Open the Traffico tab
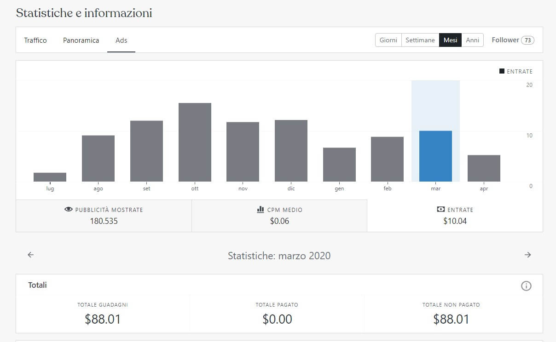Screen dimensions: 556x342 click(x=35, y=40)
